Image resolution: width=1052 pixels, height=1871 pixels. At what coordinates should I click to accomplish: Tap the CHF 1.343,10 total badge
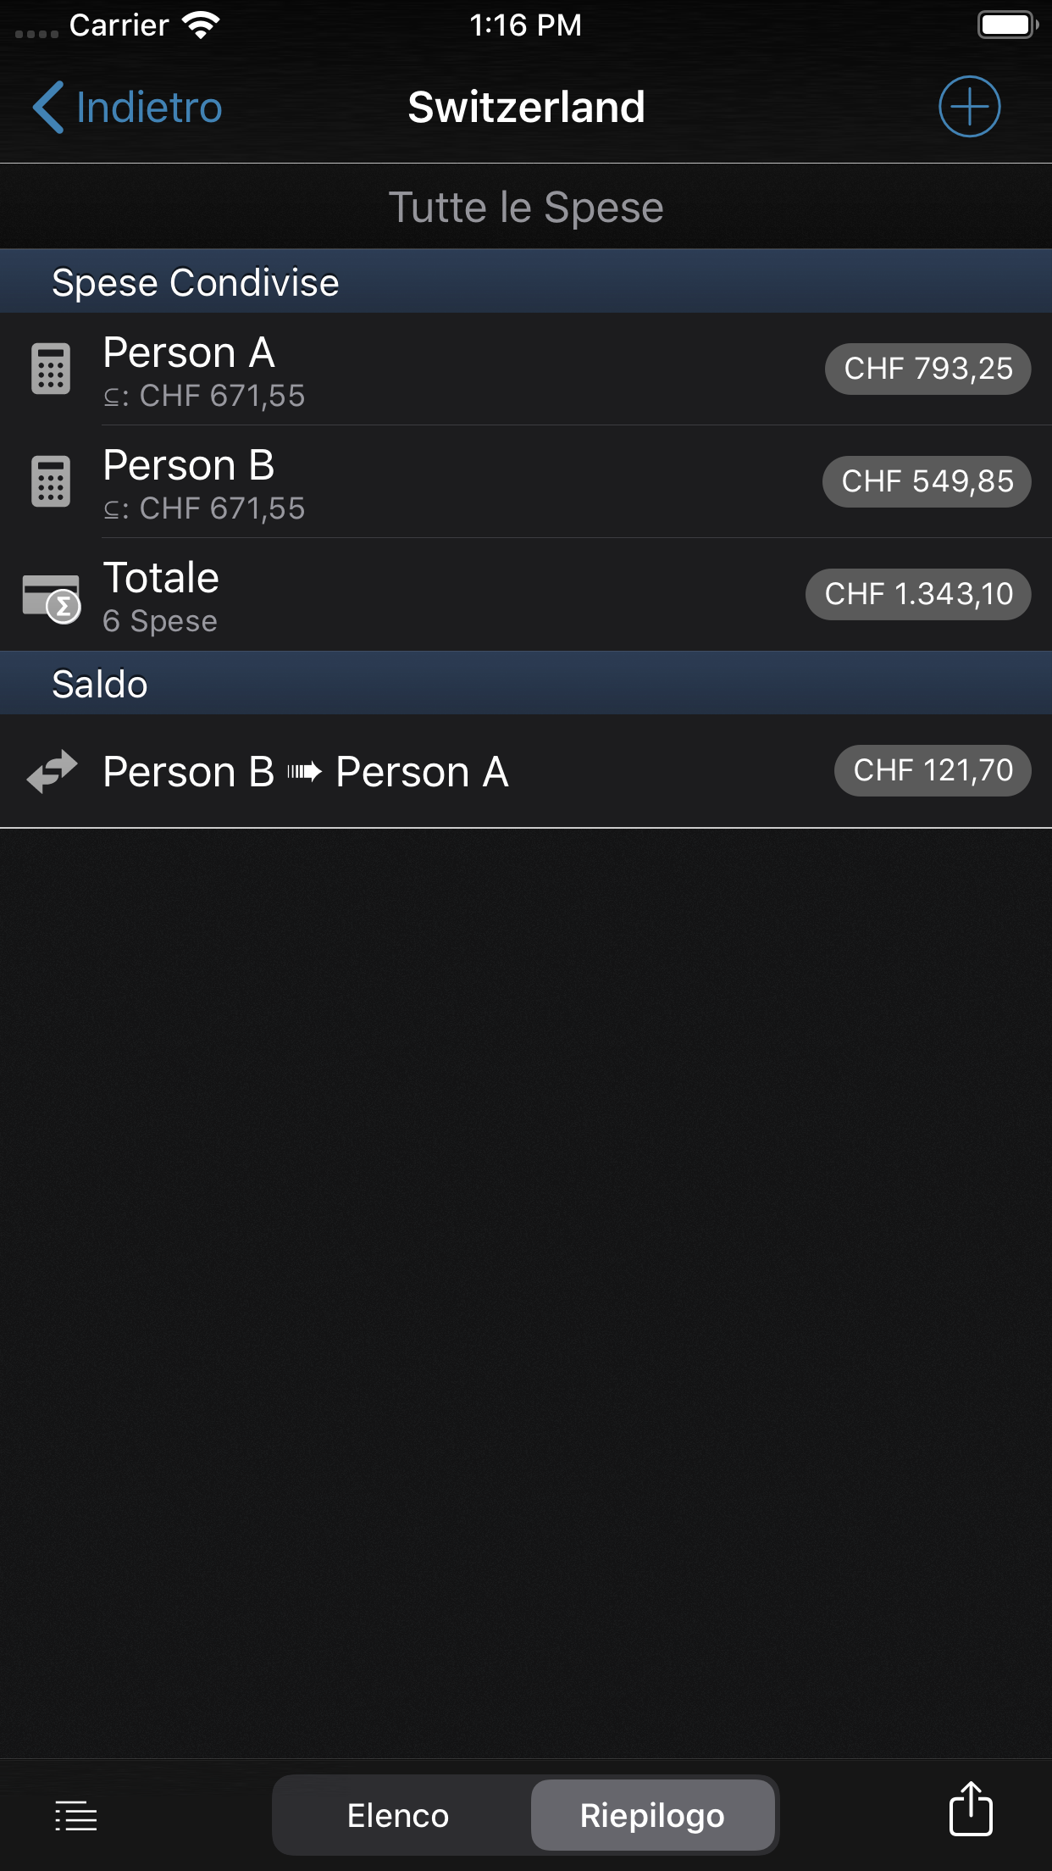918,594
